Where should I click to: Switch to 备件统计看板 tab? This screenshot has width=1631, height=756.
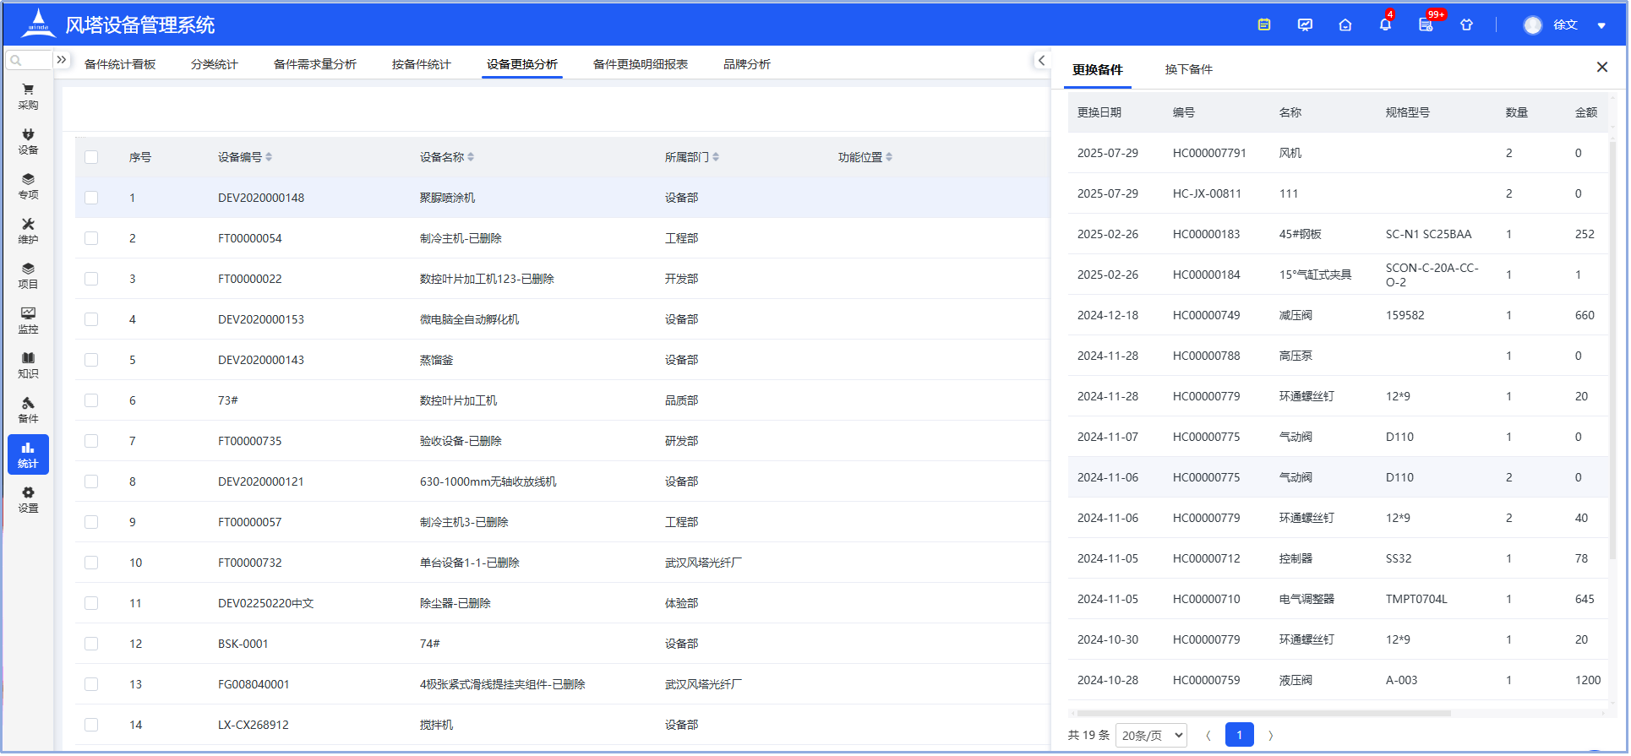120,64
